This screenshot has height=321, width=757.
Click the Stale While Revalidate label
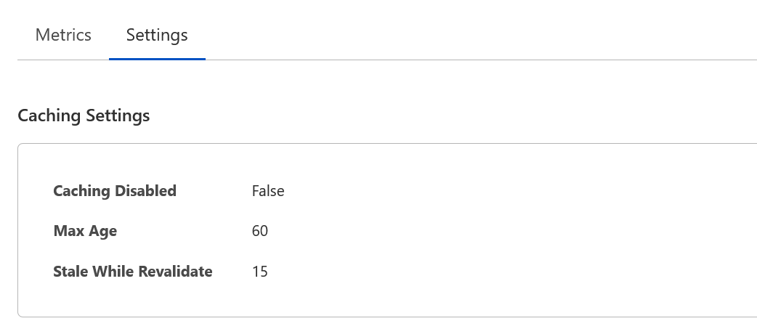coord(133,272)
